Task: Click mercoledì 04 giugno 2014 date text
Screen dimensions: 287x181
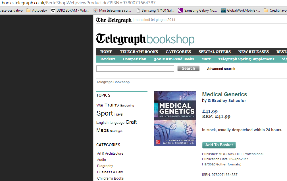Action: point(155,20)
